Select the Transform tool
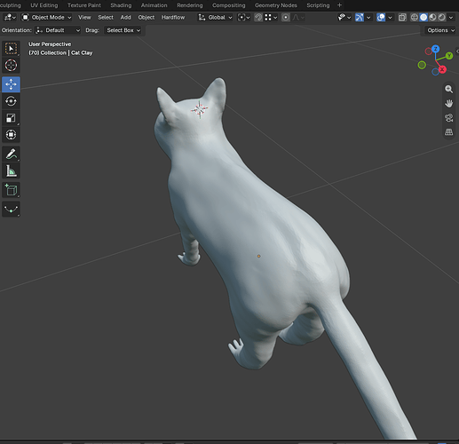Screen dimensions: 459x444 [x=11, y=135]
